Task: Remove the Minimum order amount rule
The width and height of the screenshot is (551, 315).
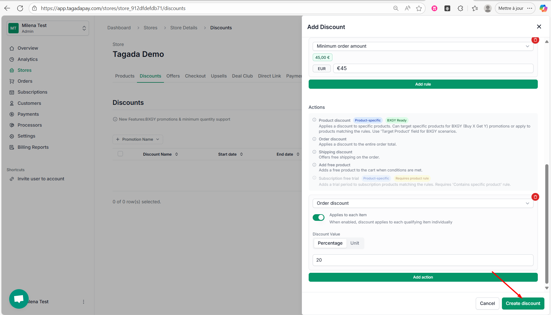Action: 535,40
